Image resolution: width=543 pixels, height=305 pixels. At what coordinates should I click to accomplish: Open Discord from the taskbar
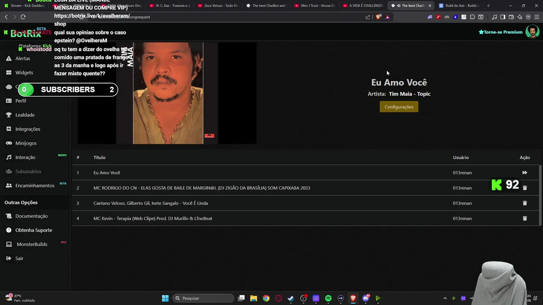[x=366, y=298]
